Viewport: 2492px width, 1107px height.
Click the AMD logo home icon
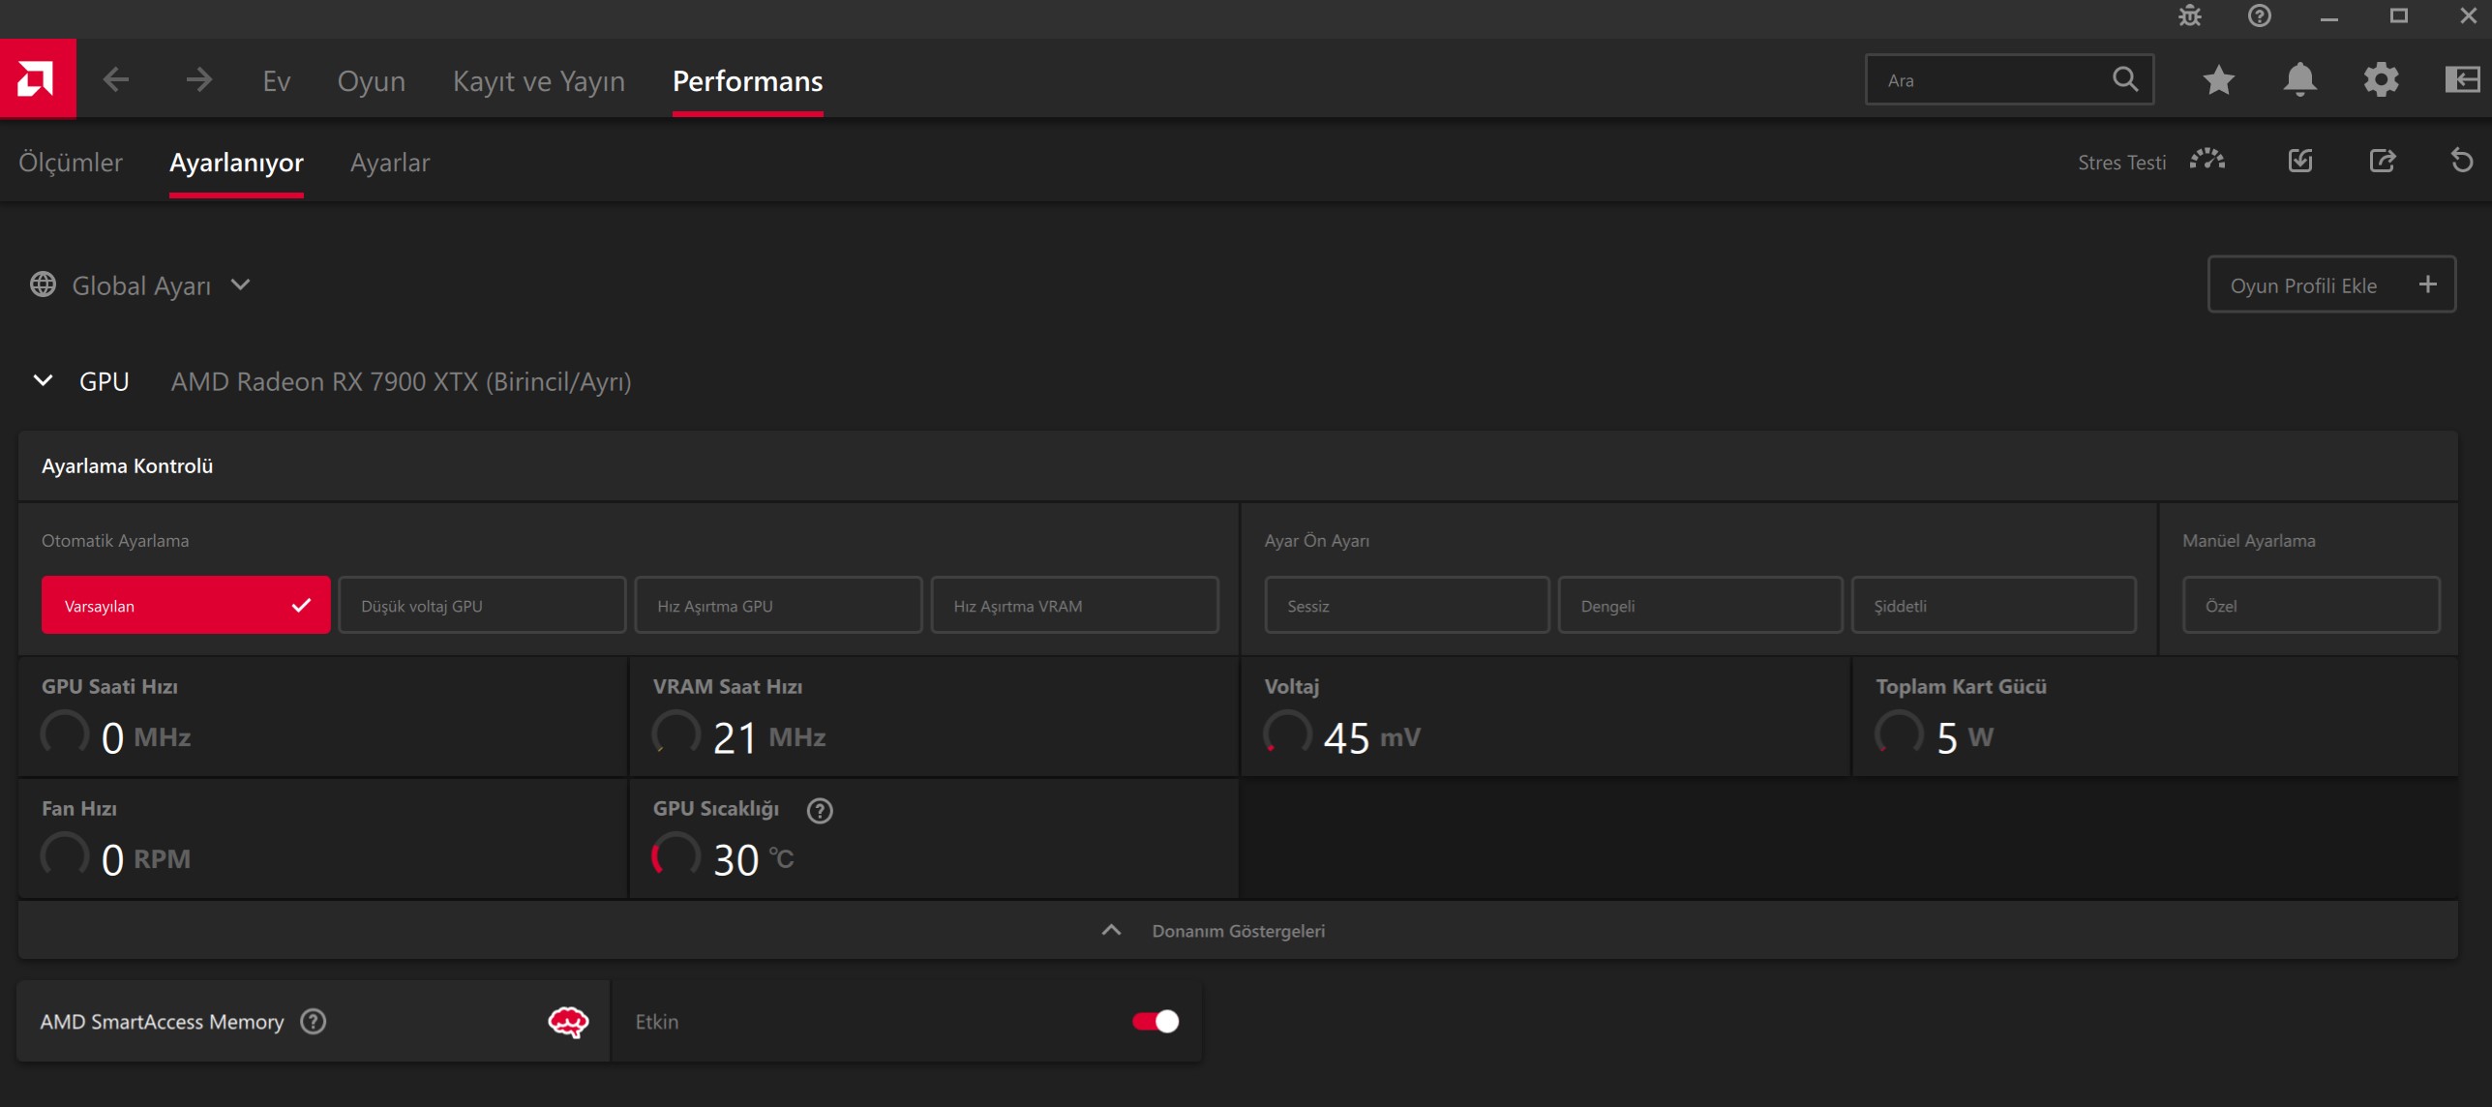(38, 79)
